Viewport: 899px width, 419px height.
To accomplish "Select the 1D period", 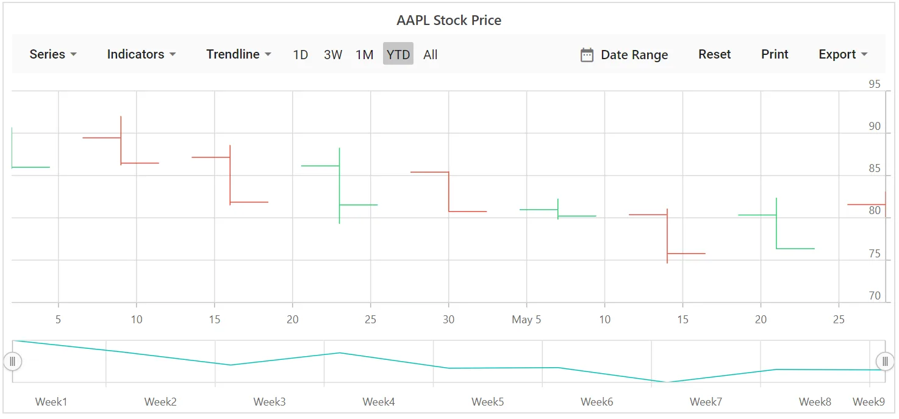I will [x=301, y=54].
